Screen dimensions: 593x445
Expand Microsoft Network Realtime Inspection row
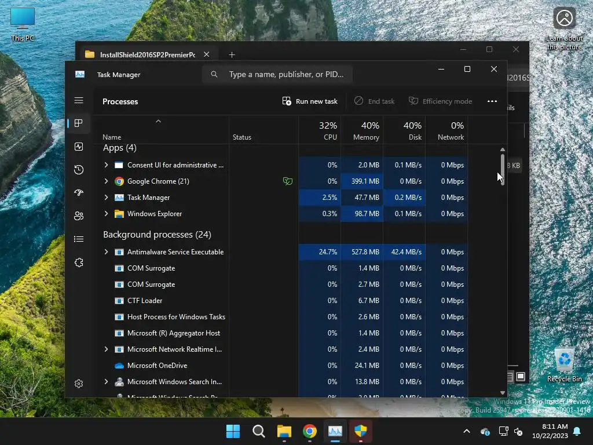107,349
